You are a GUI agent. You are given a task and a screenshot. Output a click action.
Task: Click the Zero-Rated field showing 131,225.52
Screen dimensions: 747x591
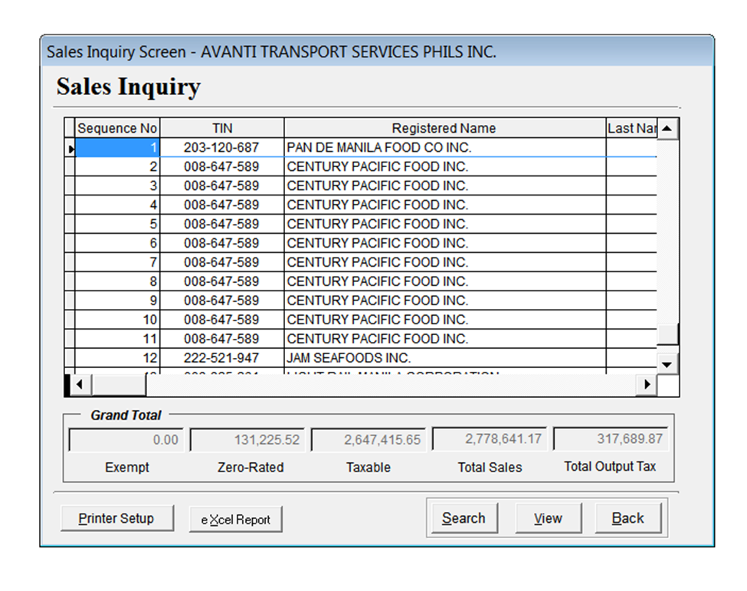click(247, 439)
